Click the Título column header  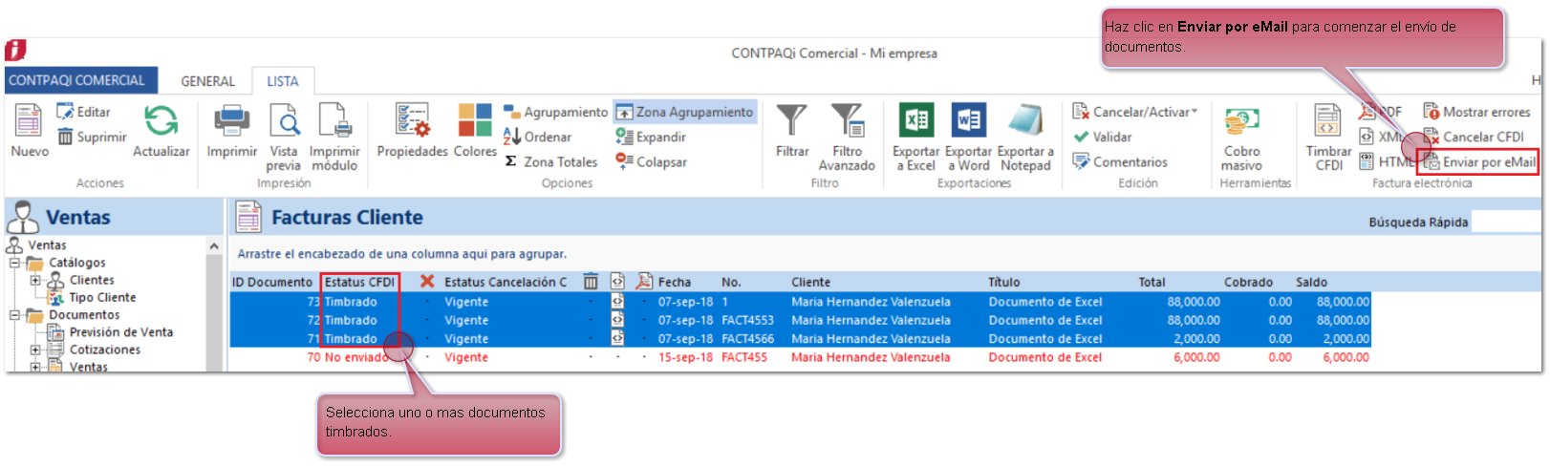click(1004, 282)
